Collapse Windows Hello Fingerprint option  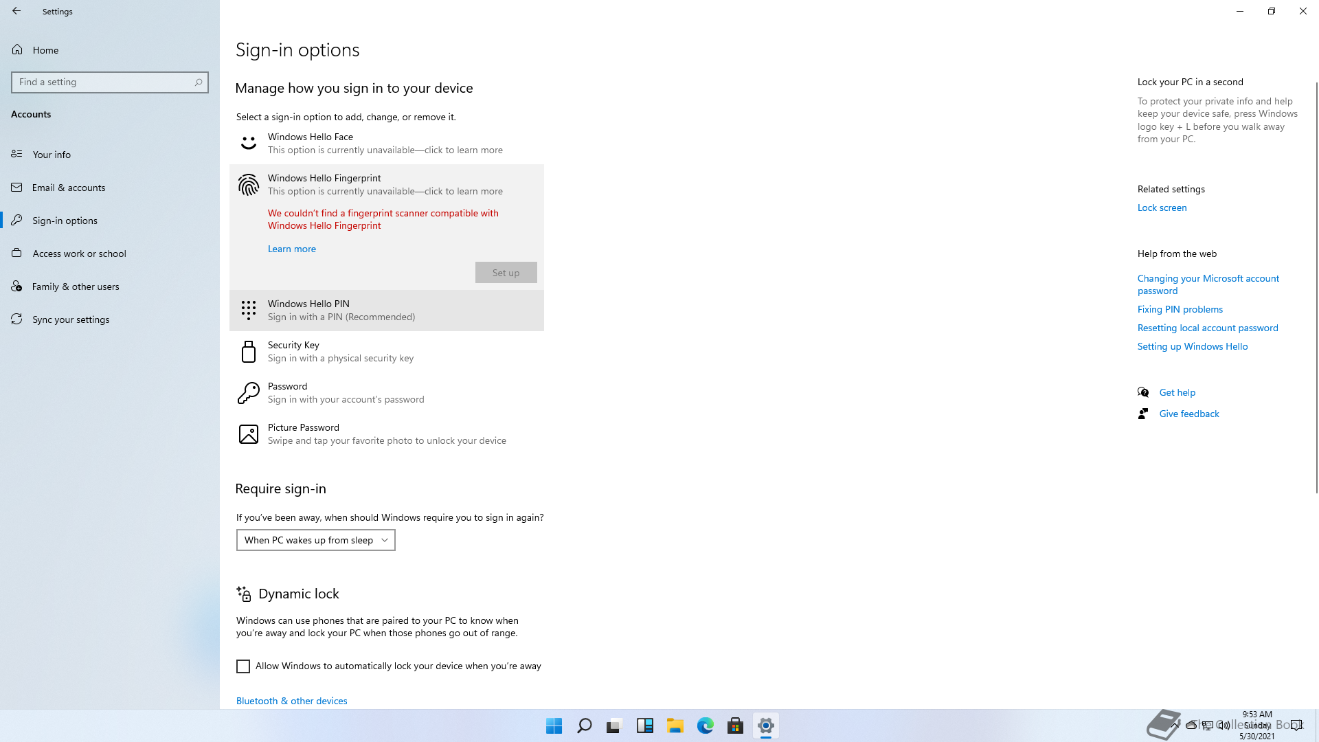coord(387,185)
